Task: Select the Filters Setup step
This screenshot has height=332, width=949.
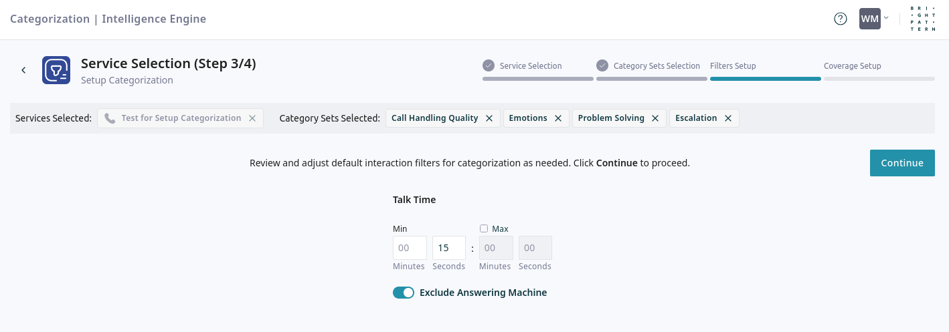Action: (x=733, y=66)
